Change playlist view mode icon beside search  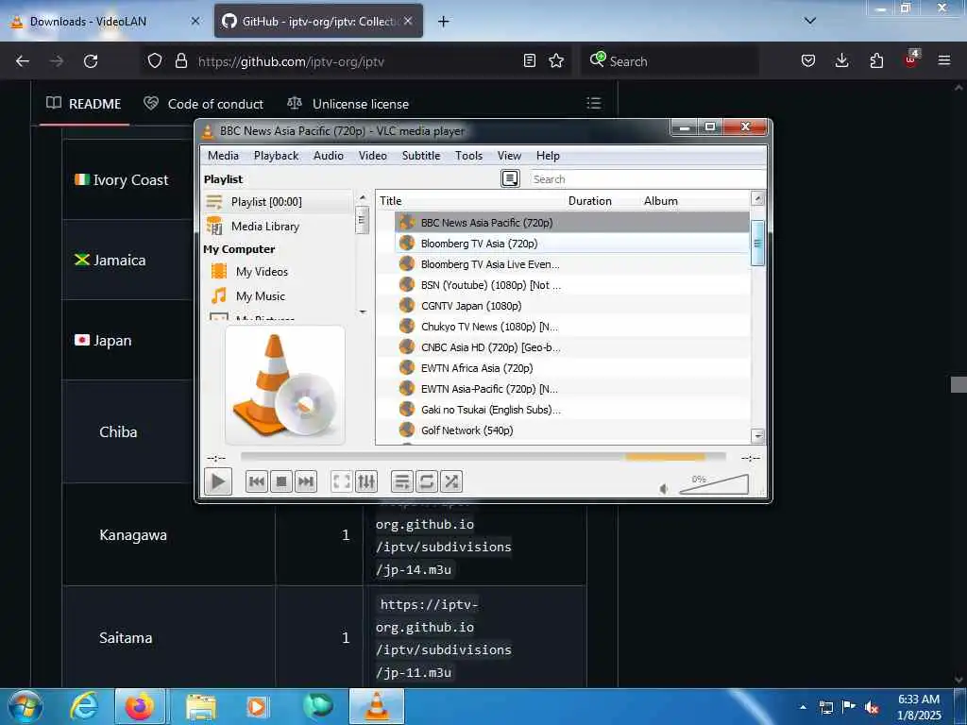click(x=510, y=178)
